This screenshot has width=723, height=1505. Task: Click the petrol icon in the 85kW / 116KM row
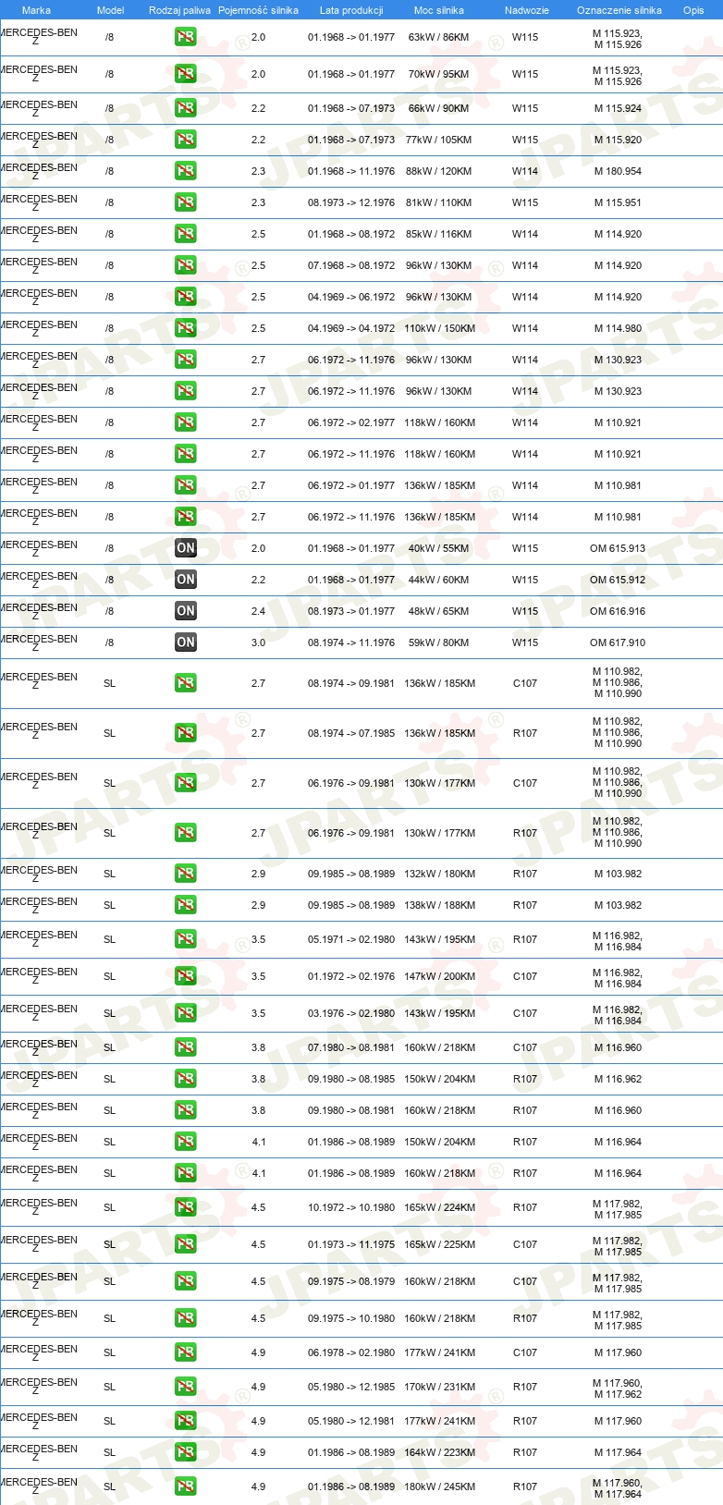tap(186, 235)
